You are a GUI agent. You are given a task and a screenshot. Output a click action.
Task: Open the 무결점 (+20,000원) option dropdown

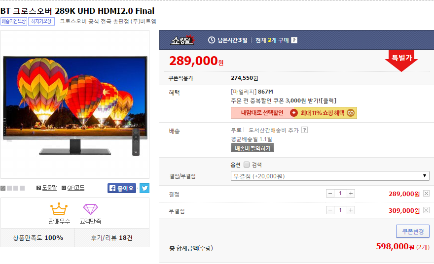330,176
